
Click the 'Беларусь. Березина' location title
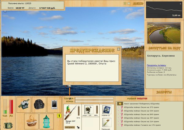tap(161, 56)
